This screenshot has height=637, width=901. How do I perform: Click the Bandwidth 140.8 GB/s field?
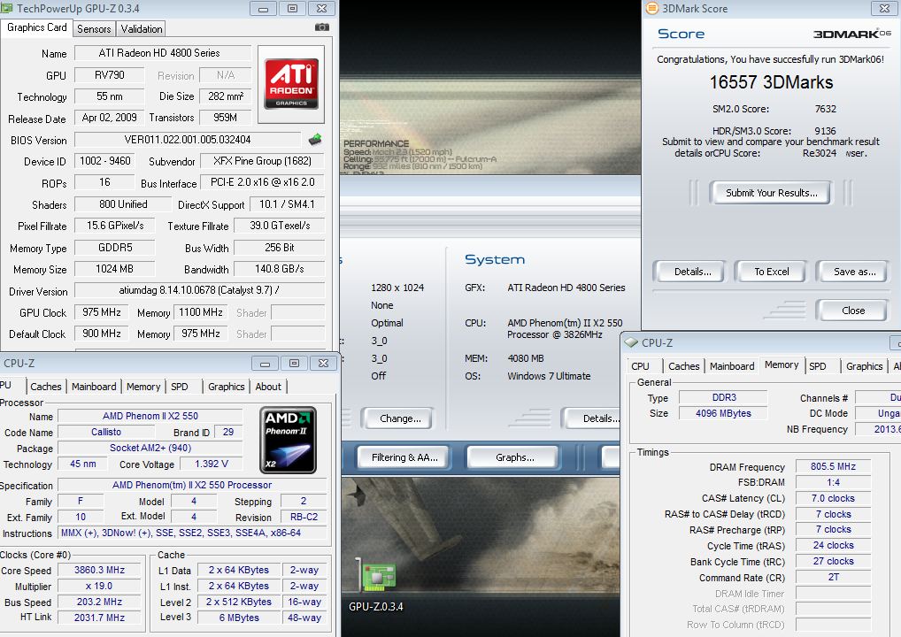tap(280, 268)
